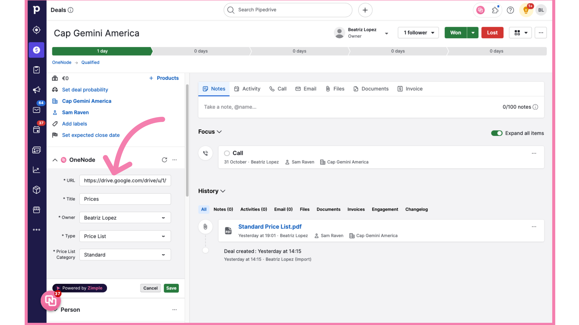Click Set deal probability link
Image resolution: width=579 pixels, height=325 pixels.
point(85,90)
